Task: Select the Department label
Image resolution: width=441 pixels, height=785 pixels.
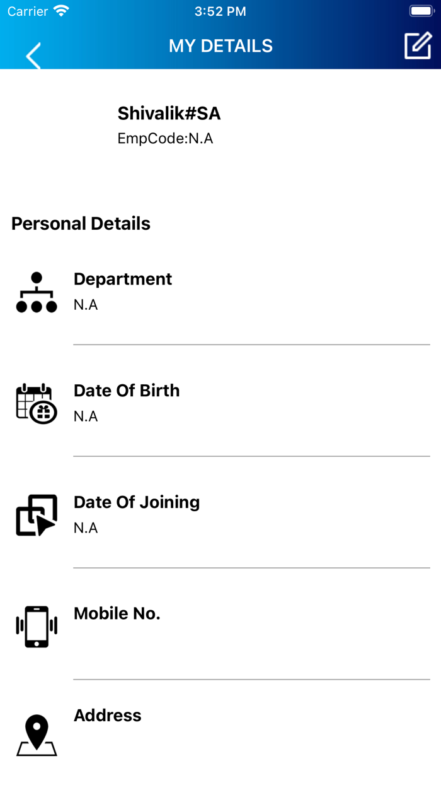Action: pos(123,279)
